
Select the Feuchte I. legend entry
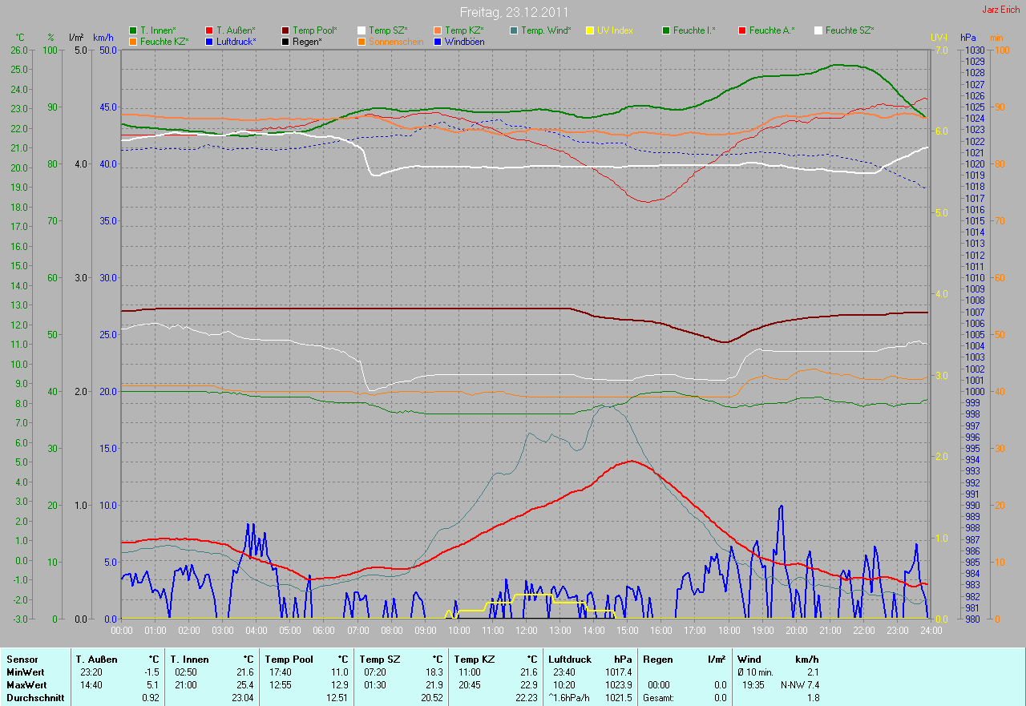(694, 30)
